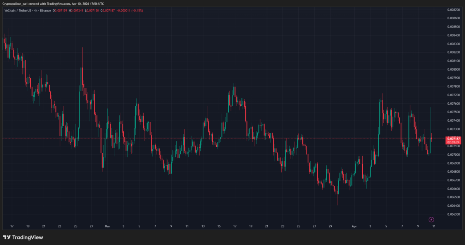465x245 pixels.
Task: Open the TradingView wordmark link
Action: click(28, 237)
